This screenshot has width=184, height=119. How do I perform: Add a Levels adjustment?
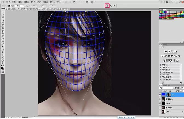coord(169,52)
